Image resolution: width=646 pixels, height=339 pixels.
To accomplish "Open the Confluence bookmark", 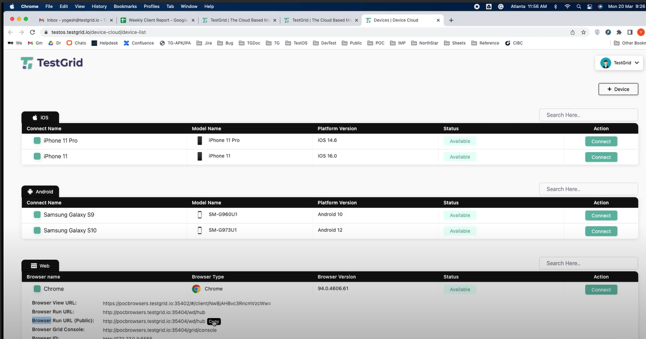I will click(x=138, y=43).
